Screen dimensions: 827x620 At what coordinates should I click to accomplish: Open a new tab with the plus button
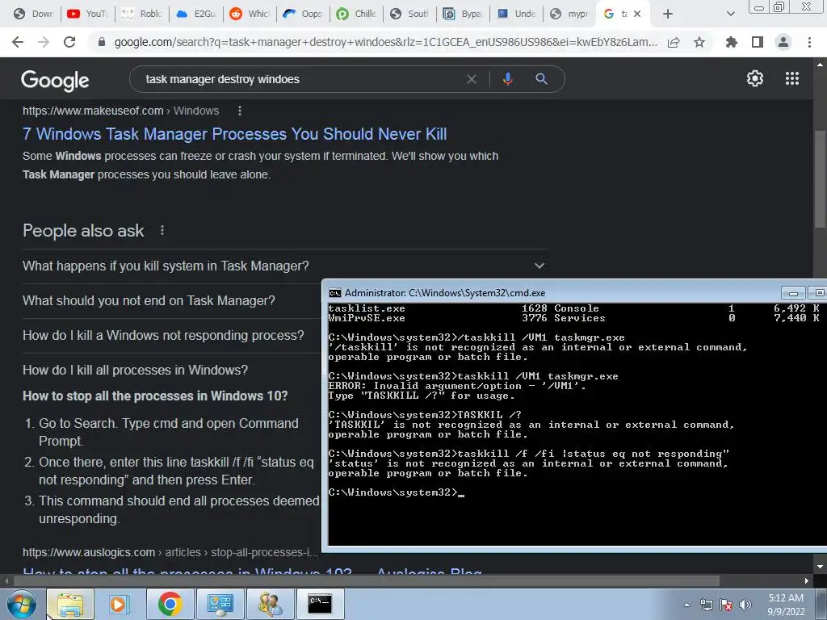668,14
